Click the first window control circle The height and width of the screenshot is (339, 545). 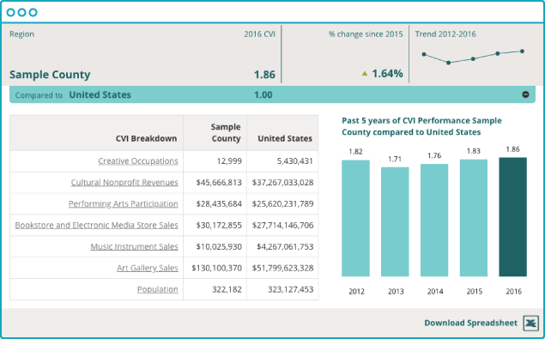click(11, 13)
